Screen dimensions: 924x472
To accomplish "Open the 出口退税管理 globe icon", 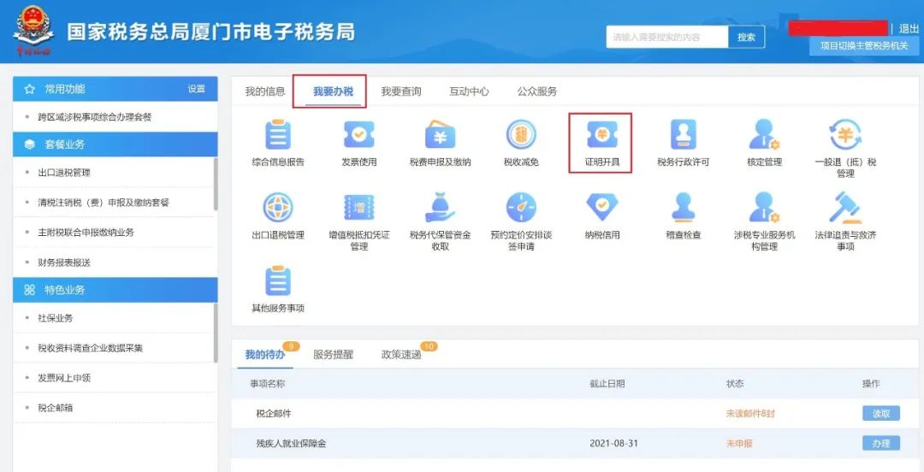I will [278, 209].
